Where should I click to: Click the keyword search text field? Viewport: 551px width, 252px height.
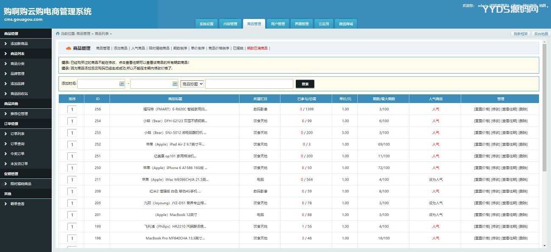tap(249, 84)
